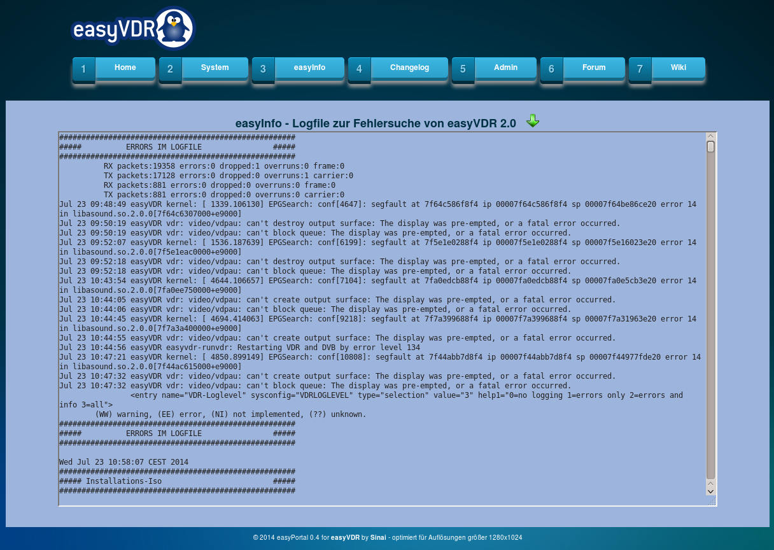Click the number 7 badge beside Wiki
774x550 pixels.
click(x=640, y=69)
